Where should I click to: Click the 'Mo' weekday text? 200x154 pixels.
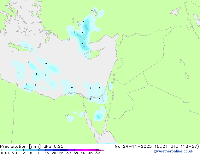point(117,146)
